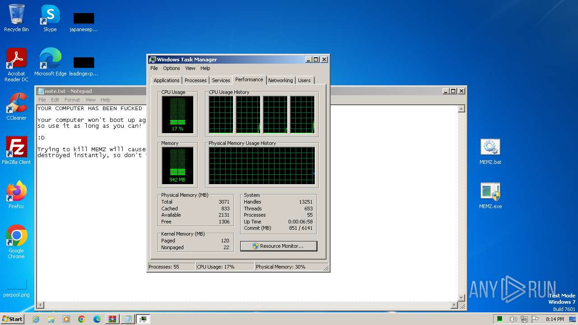Open the Skype desktop shortcut

(50, 18)
